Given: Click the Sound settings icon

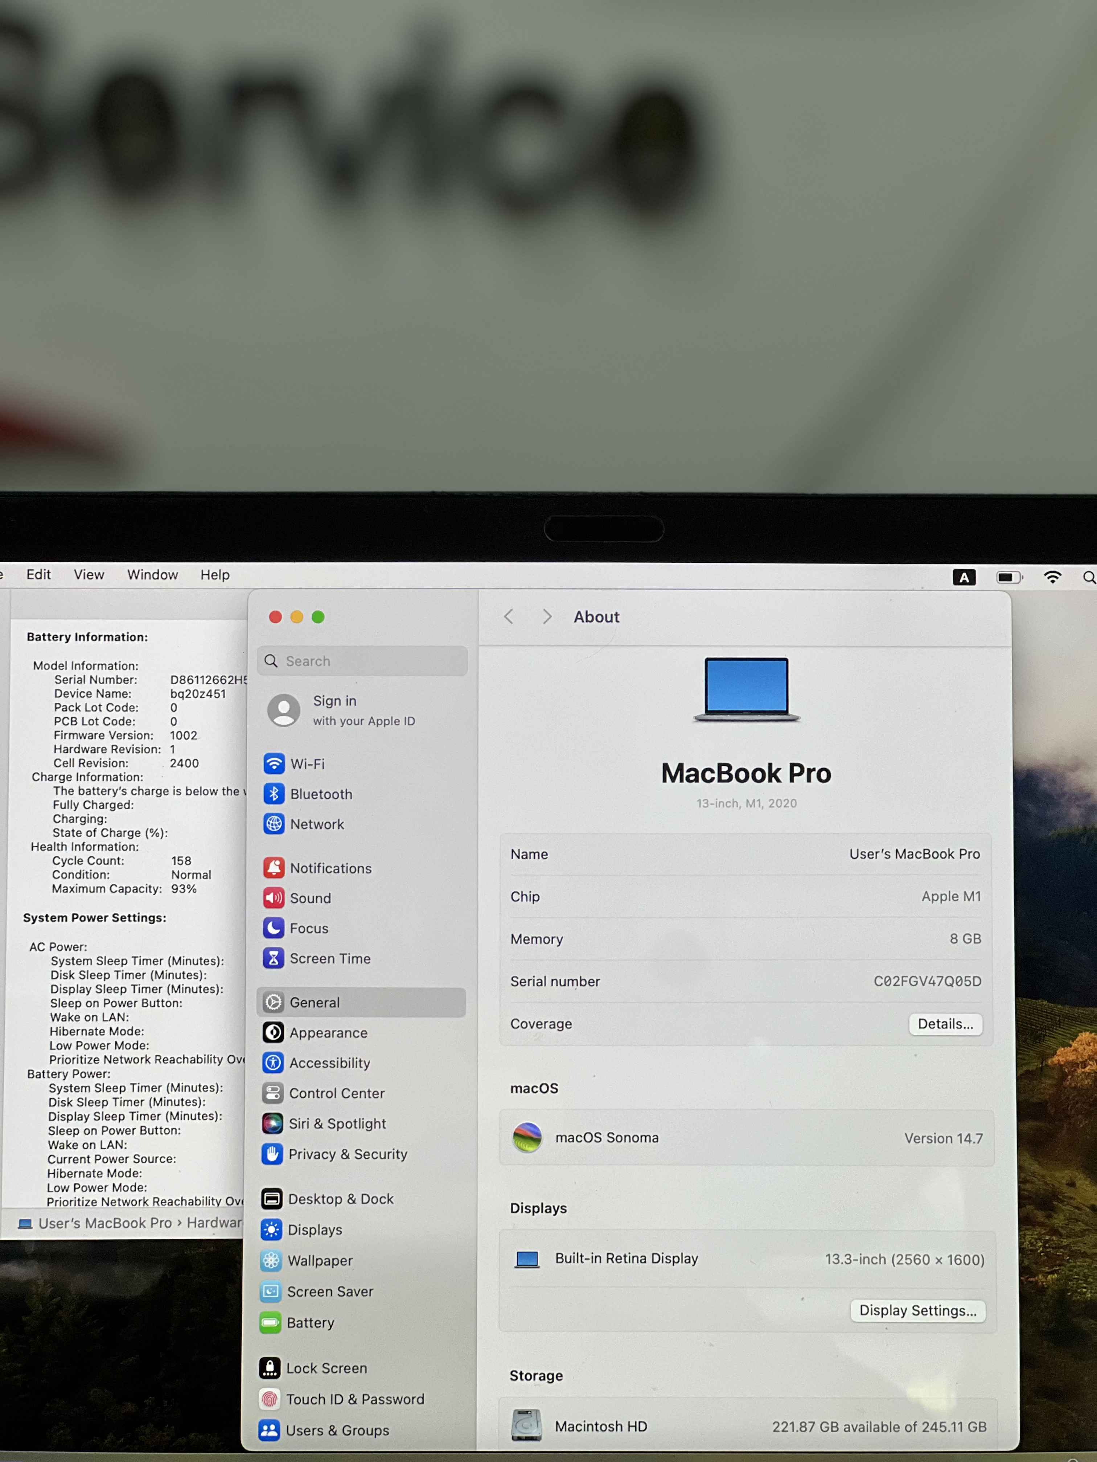Looking at the screenshot, I should pos(274,897).
